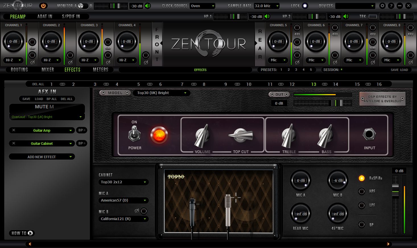
Task: Adjust the OUT level slider of the amp
Action: [322, 103]
